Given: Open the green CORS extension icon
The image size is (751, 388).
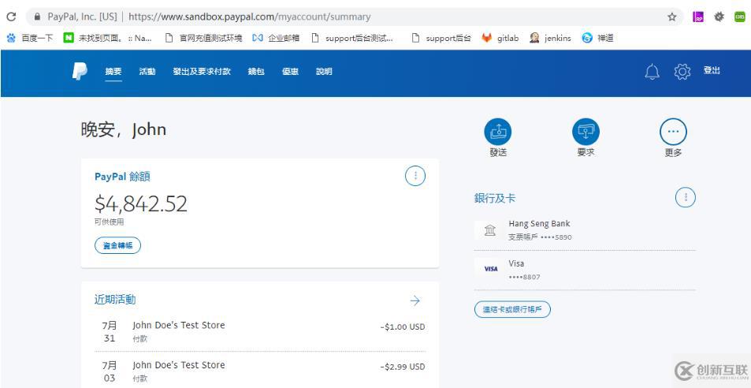Looking at the screenshot, I should coord(739,17).
